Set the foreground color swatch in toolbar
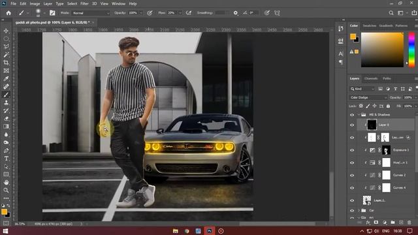The width and height of the screenshot is (418, 235). (x=4, y=211)
